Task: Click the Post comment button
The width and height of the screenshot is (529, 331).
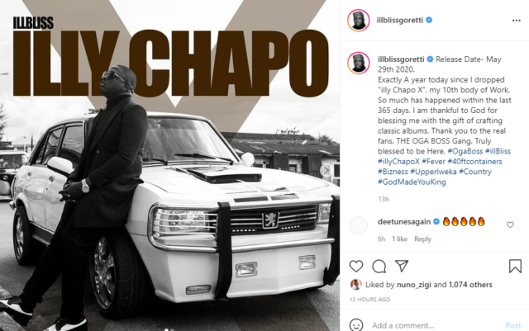Action: point(513,325)
